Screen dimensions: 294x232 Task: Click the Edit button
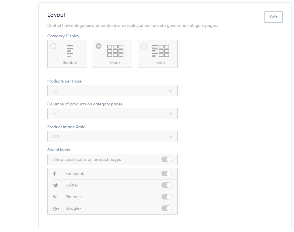[273, 17]
